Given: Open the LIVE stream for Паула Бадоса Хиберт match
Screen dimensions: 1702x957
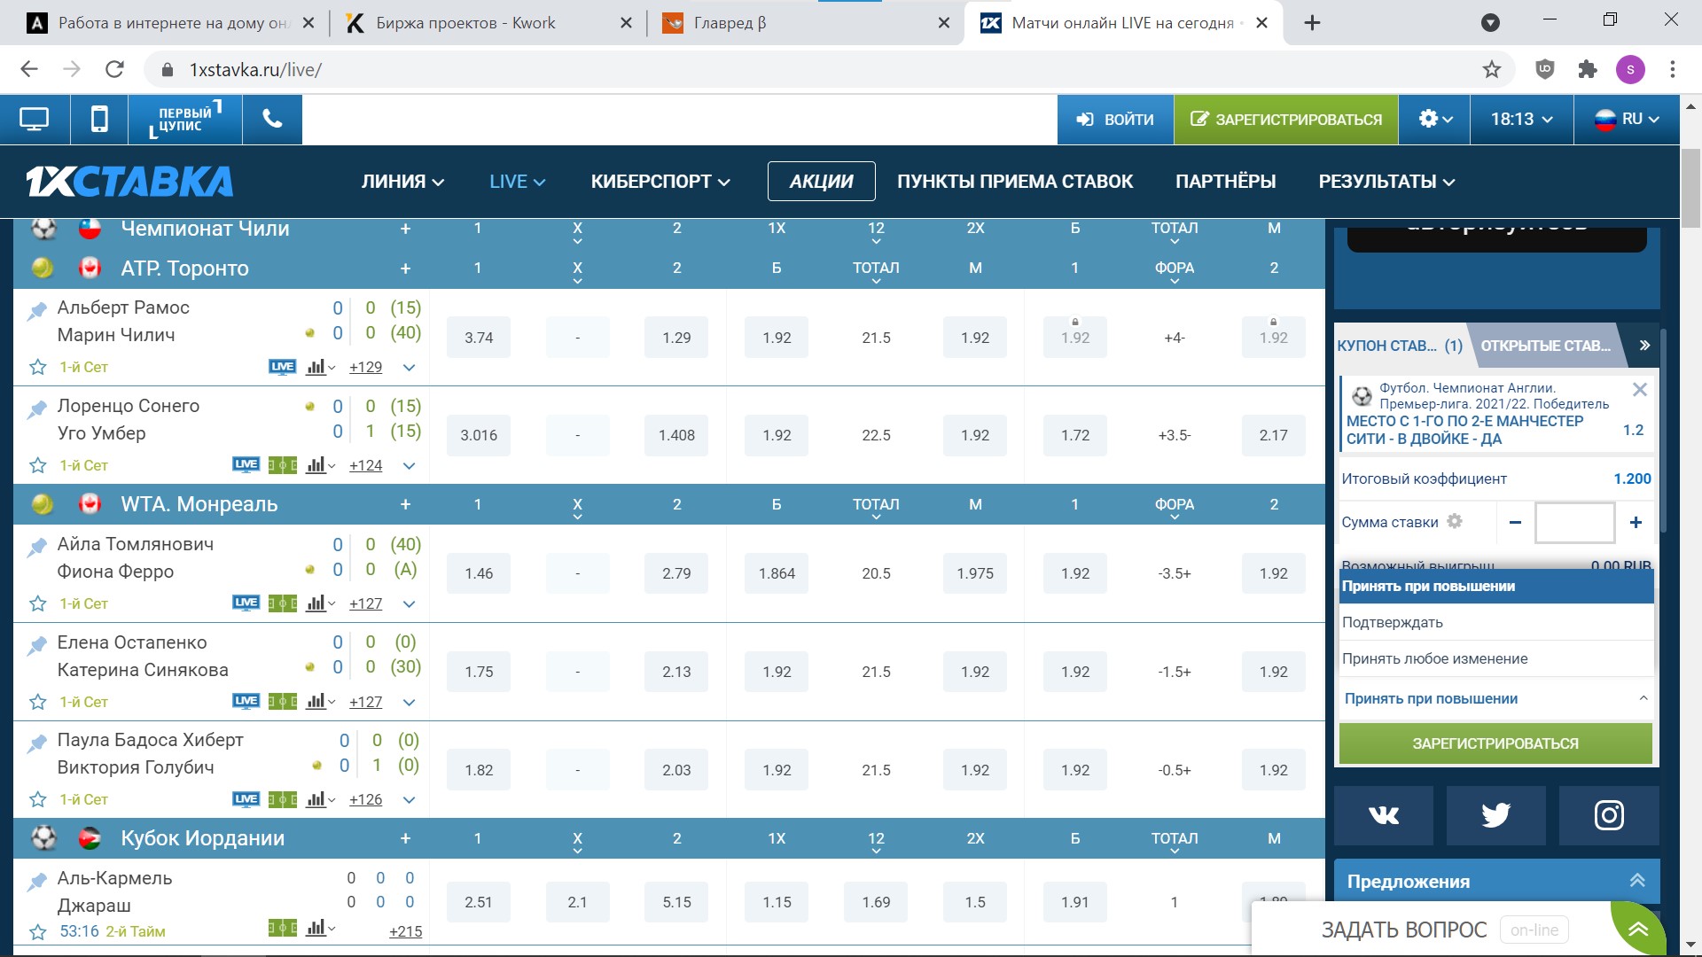Looking at the screenshot, I should 246,798.
